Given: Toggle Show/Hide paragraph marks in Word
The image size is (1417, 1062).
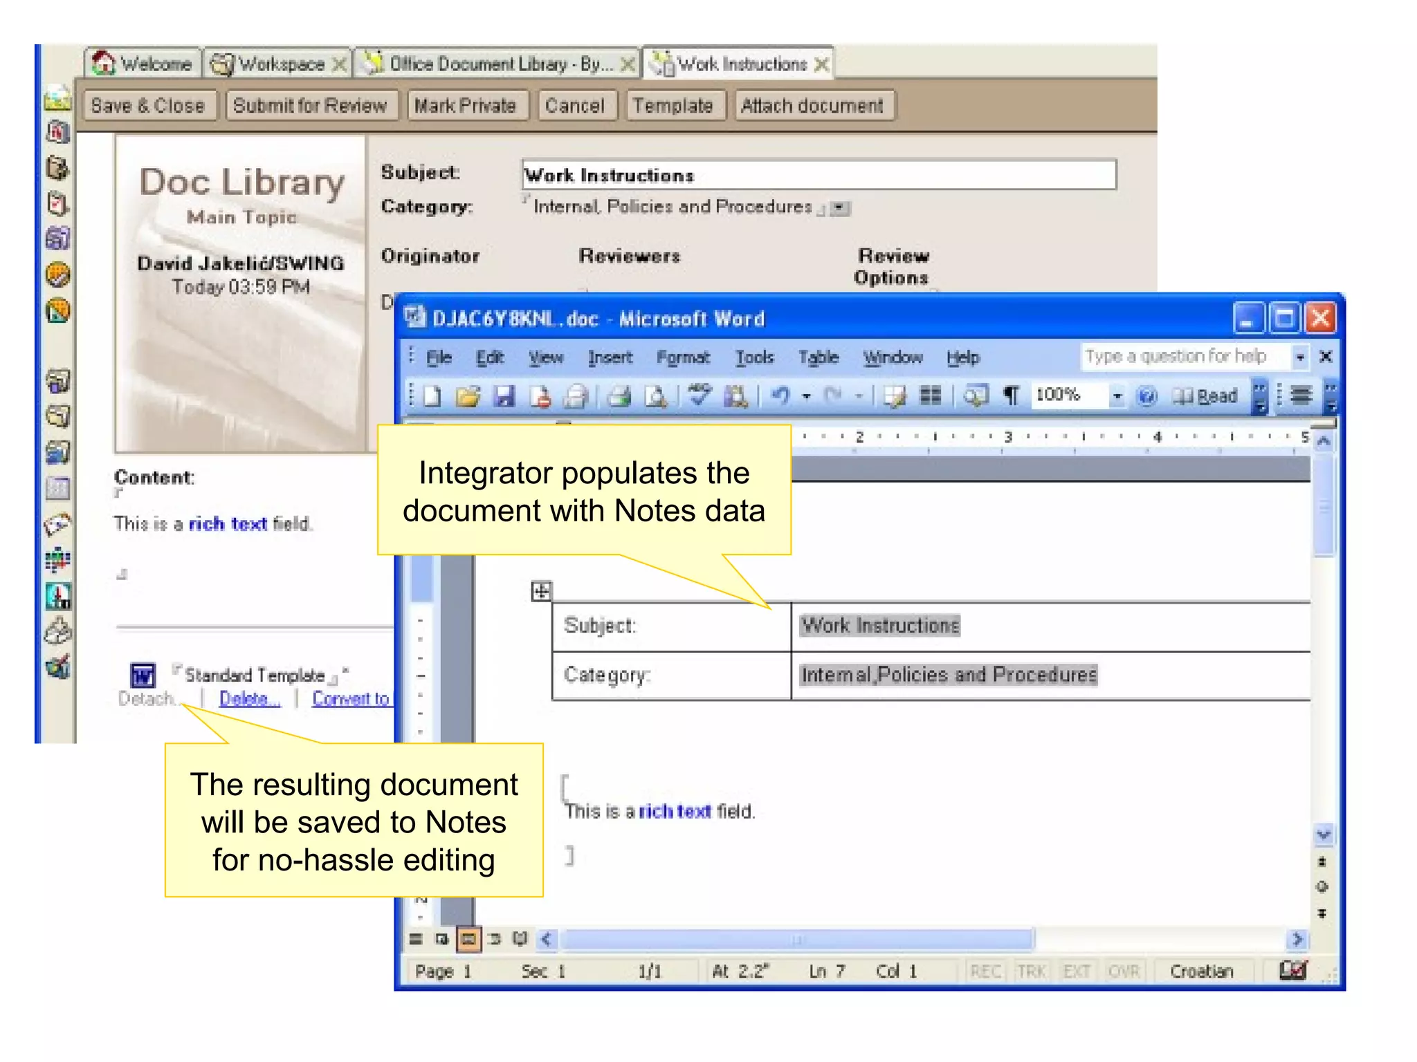Looking at the screenshot, I should (x=1012, y=396).
